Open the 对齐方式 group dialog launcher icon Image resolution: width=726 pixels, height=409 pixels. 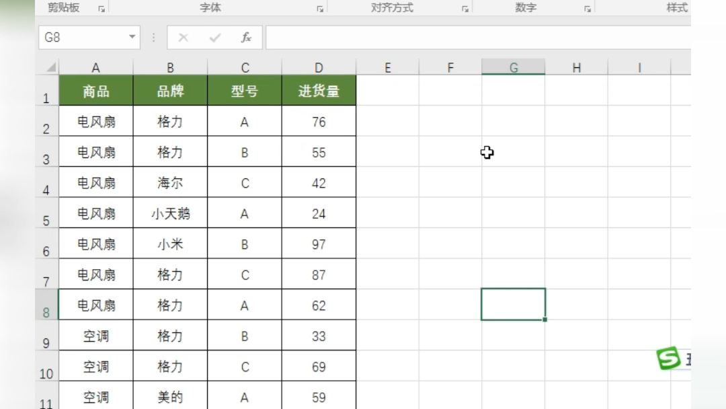465,7
